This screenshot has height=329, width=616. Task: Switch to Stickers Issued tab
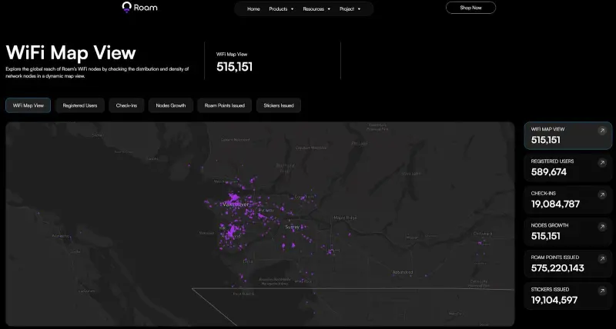[278, 105]
